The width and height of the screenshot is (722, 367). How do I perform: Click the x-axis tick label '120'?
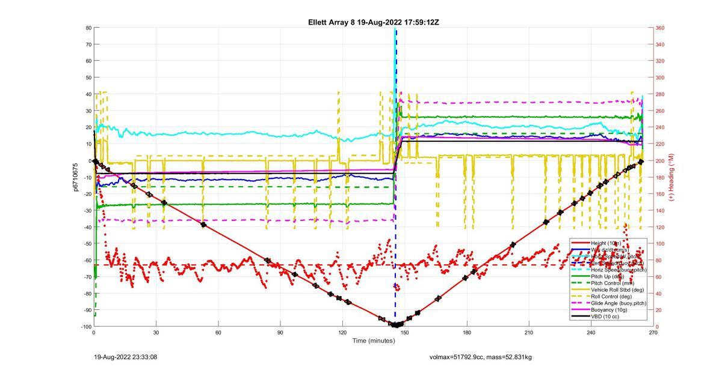coord(342,332)
